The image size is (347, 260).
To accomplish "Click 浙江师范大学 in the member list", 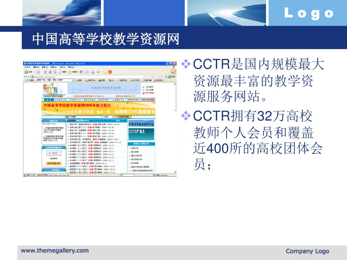I will (x=137, y=159).
